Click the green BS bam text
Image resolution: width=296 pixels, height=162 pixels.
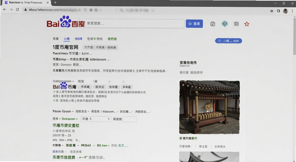(102, 145)
